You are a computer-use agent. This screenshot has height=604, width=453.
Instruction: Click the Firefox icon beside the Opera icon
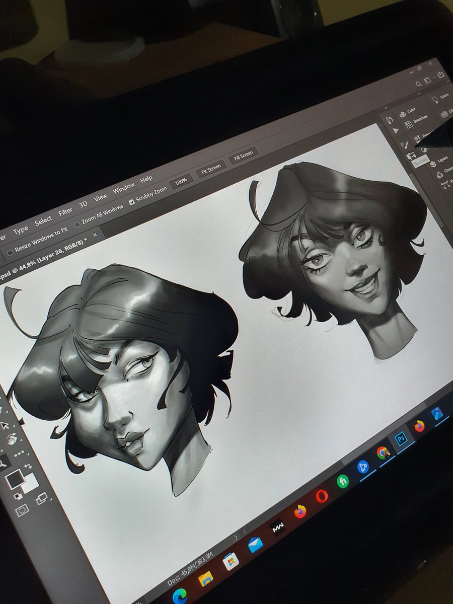300,511
